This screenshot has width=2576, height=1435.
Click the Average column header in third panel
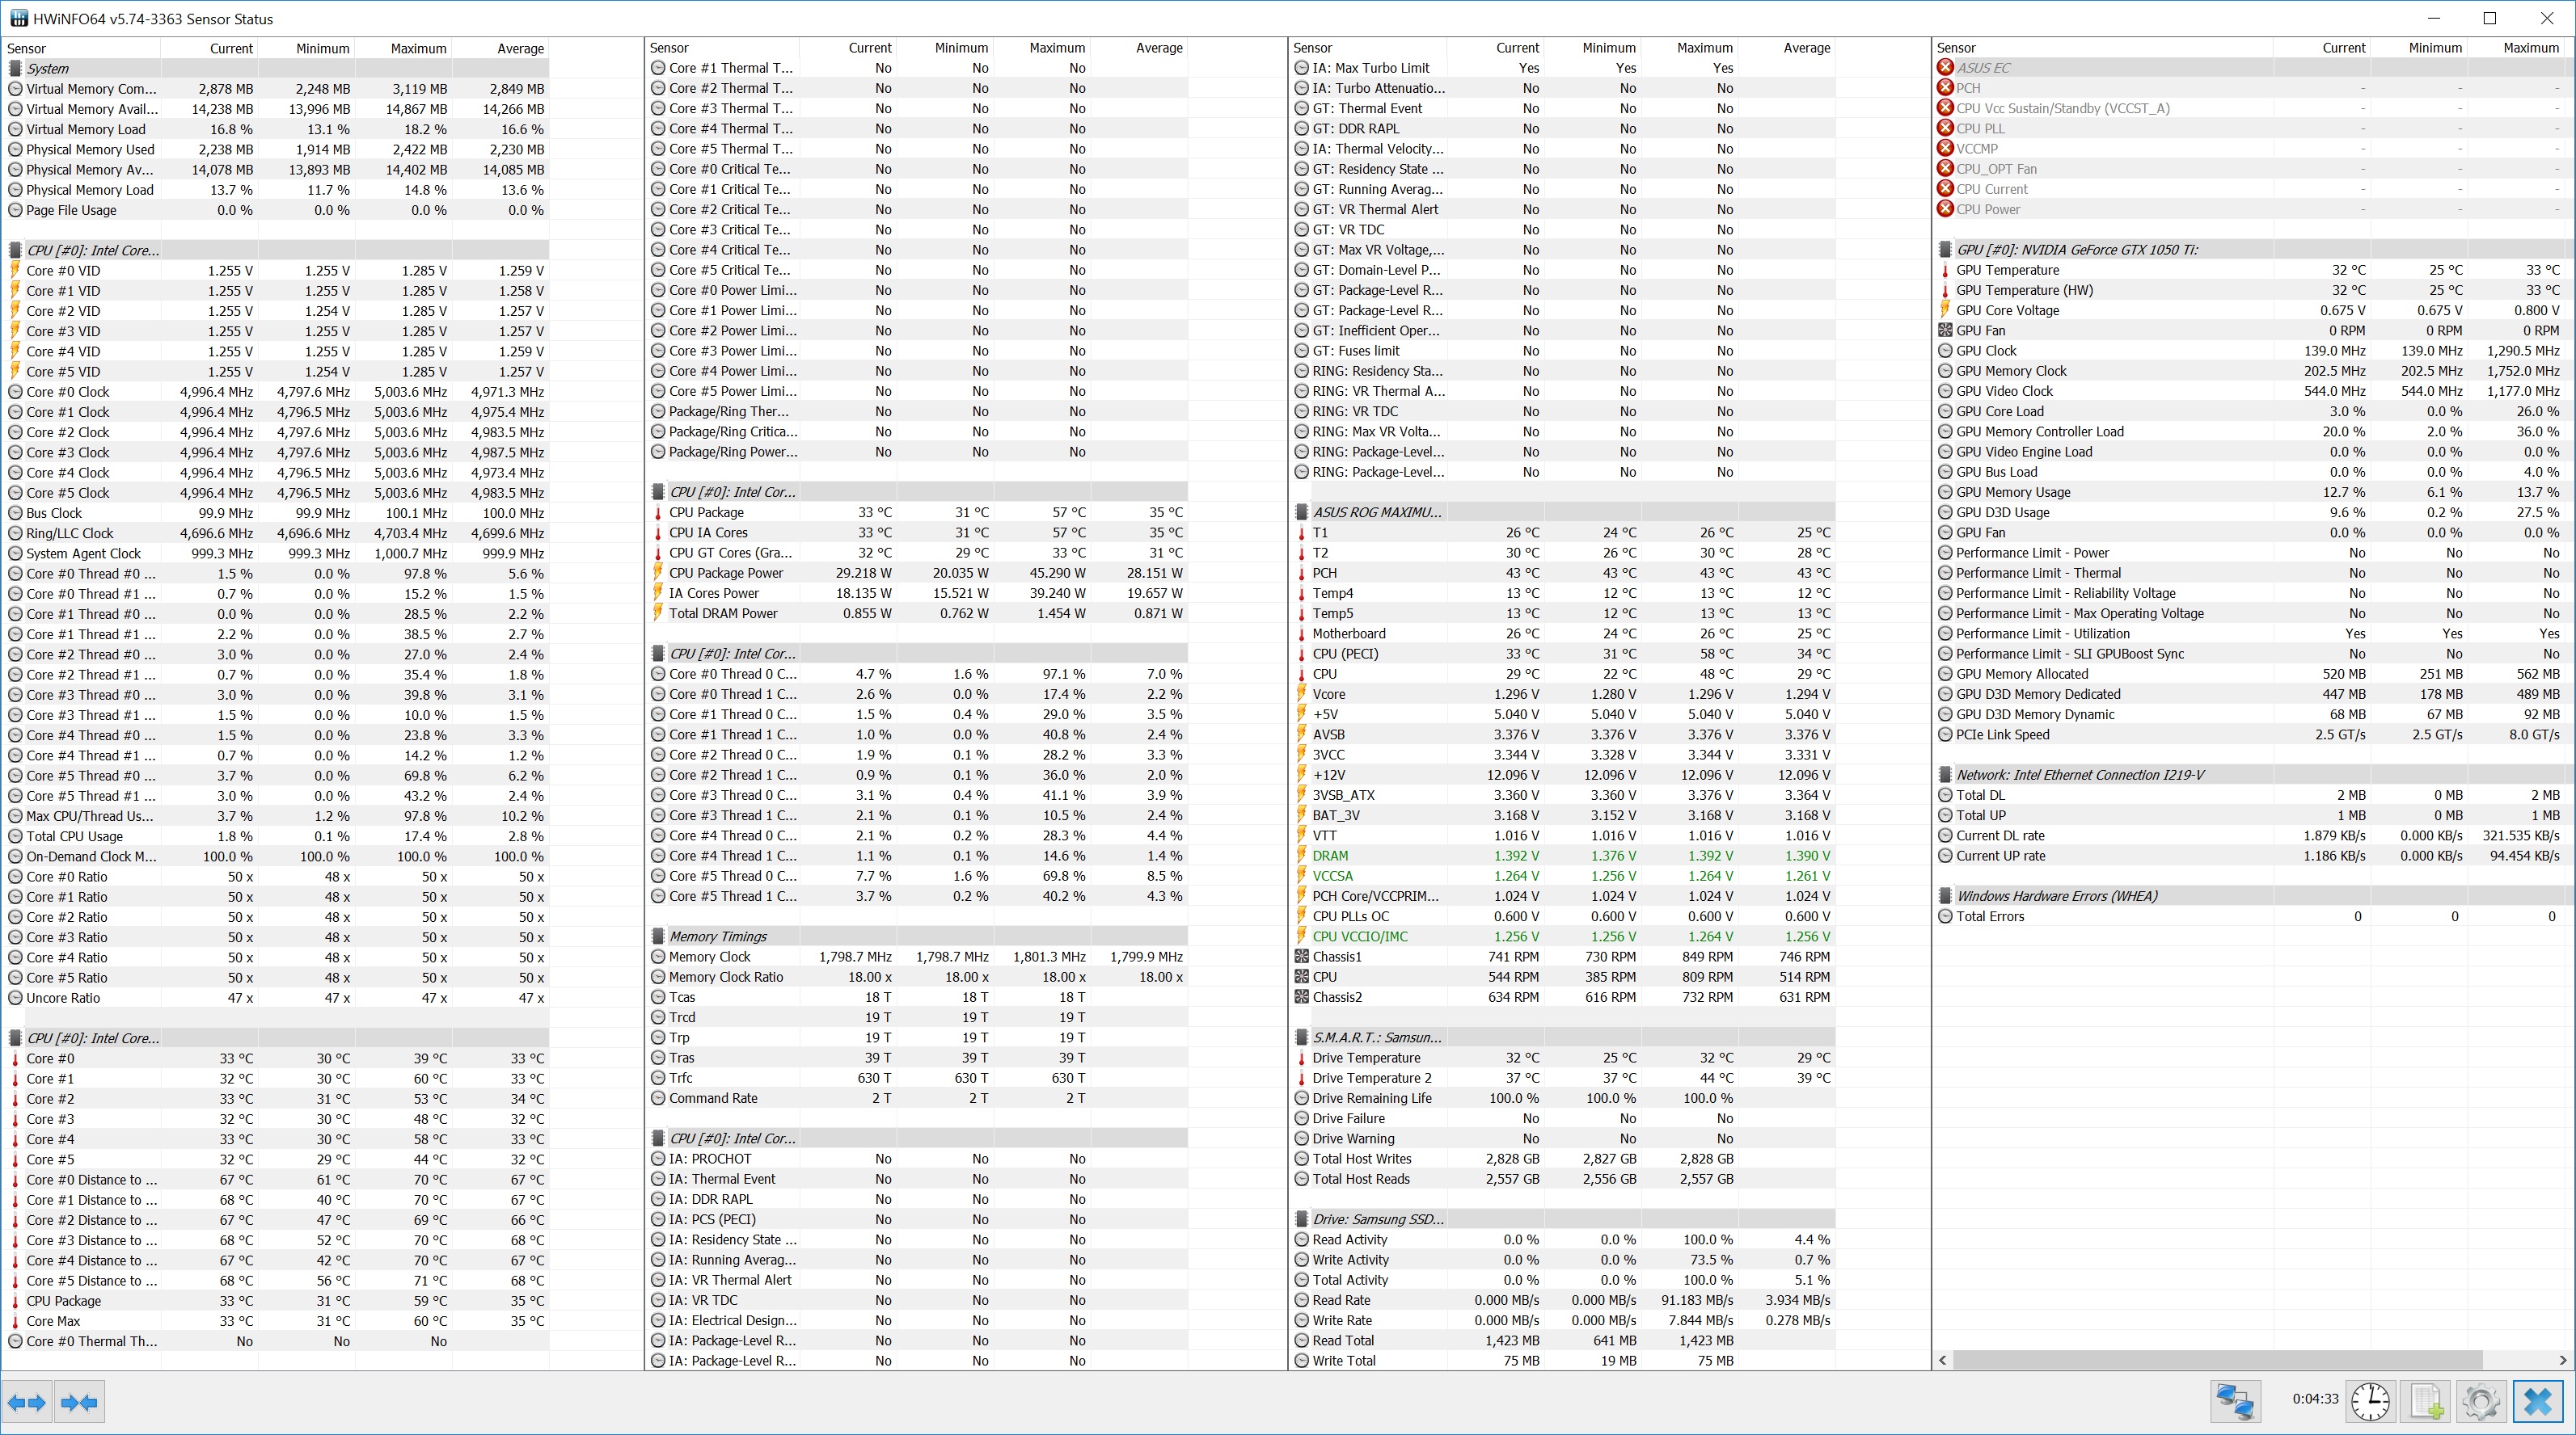[x=1806, y=48]
